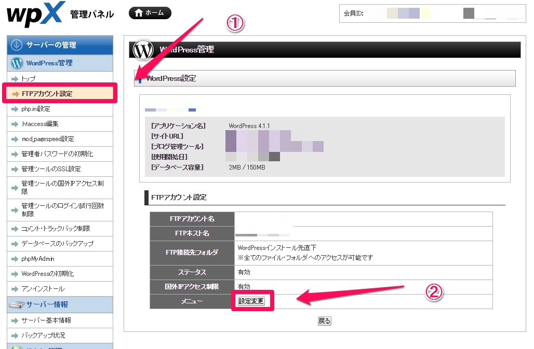Click the arrow icon beside サーバー基本情報
534x349 pixels.
coord(15,320)
